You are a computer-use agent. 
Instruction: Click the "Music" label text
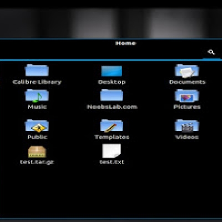click(x=37, y=107)
